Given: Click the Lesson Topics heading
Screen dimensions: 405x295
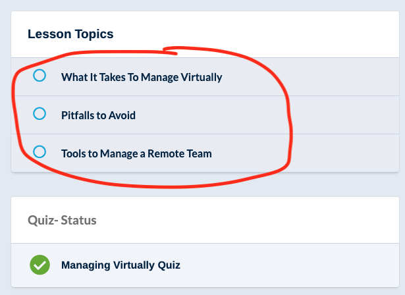Looking at the screenshot, I should 70,34.
